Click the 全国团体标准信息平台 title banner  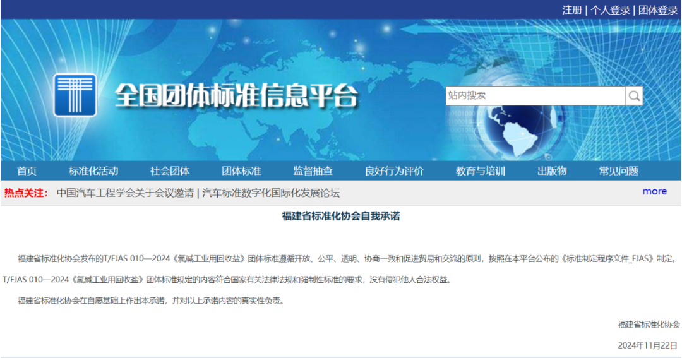pyautogui.click(x=236, y=95)
